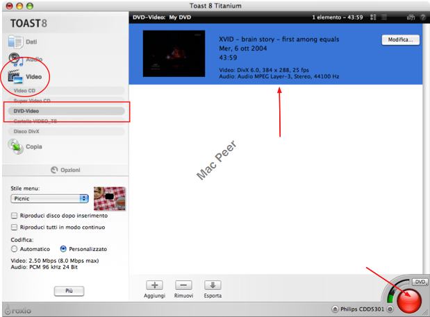Select the Dati category icon
The width and height of the screenshot is (430, 317).
15,42
